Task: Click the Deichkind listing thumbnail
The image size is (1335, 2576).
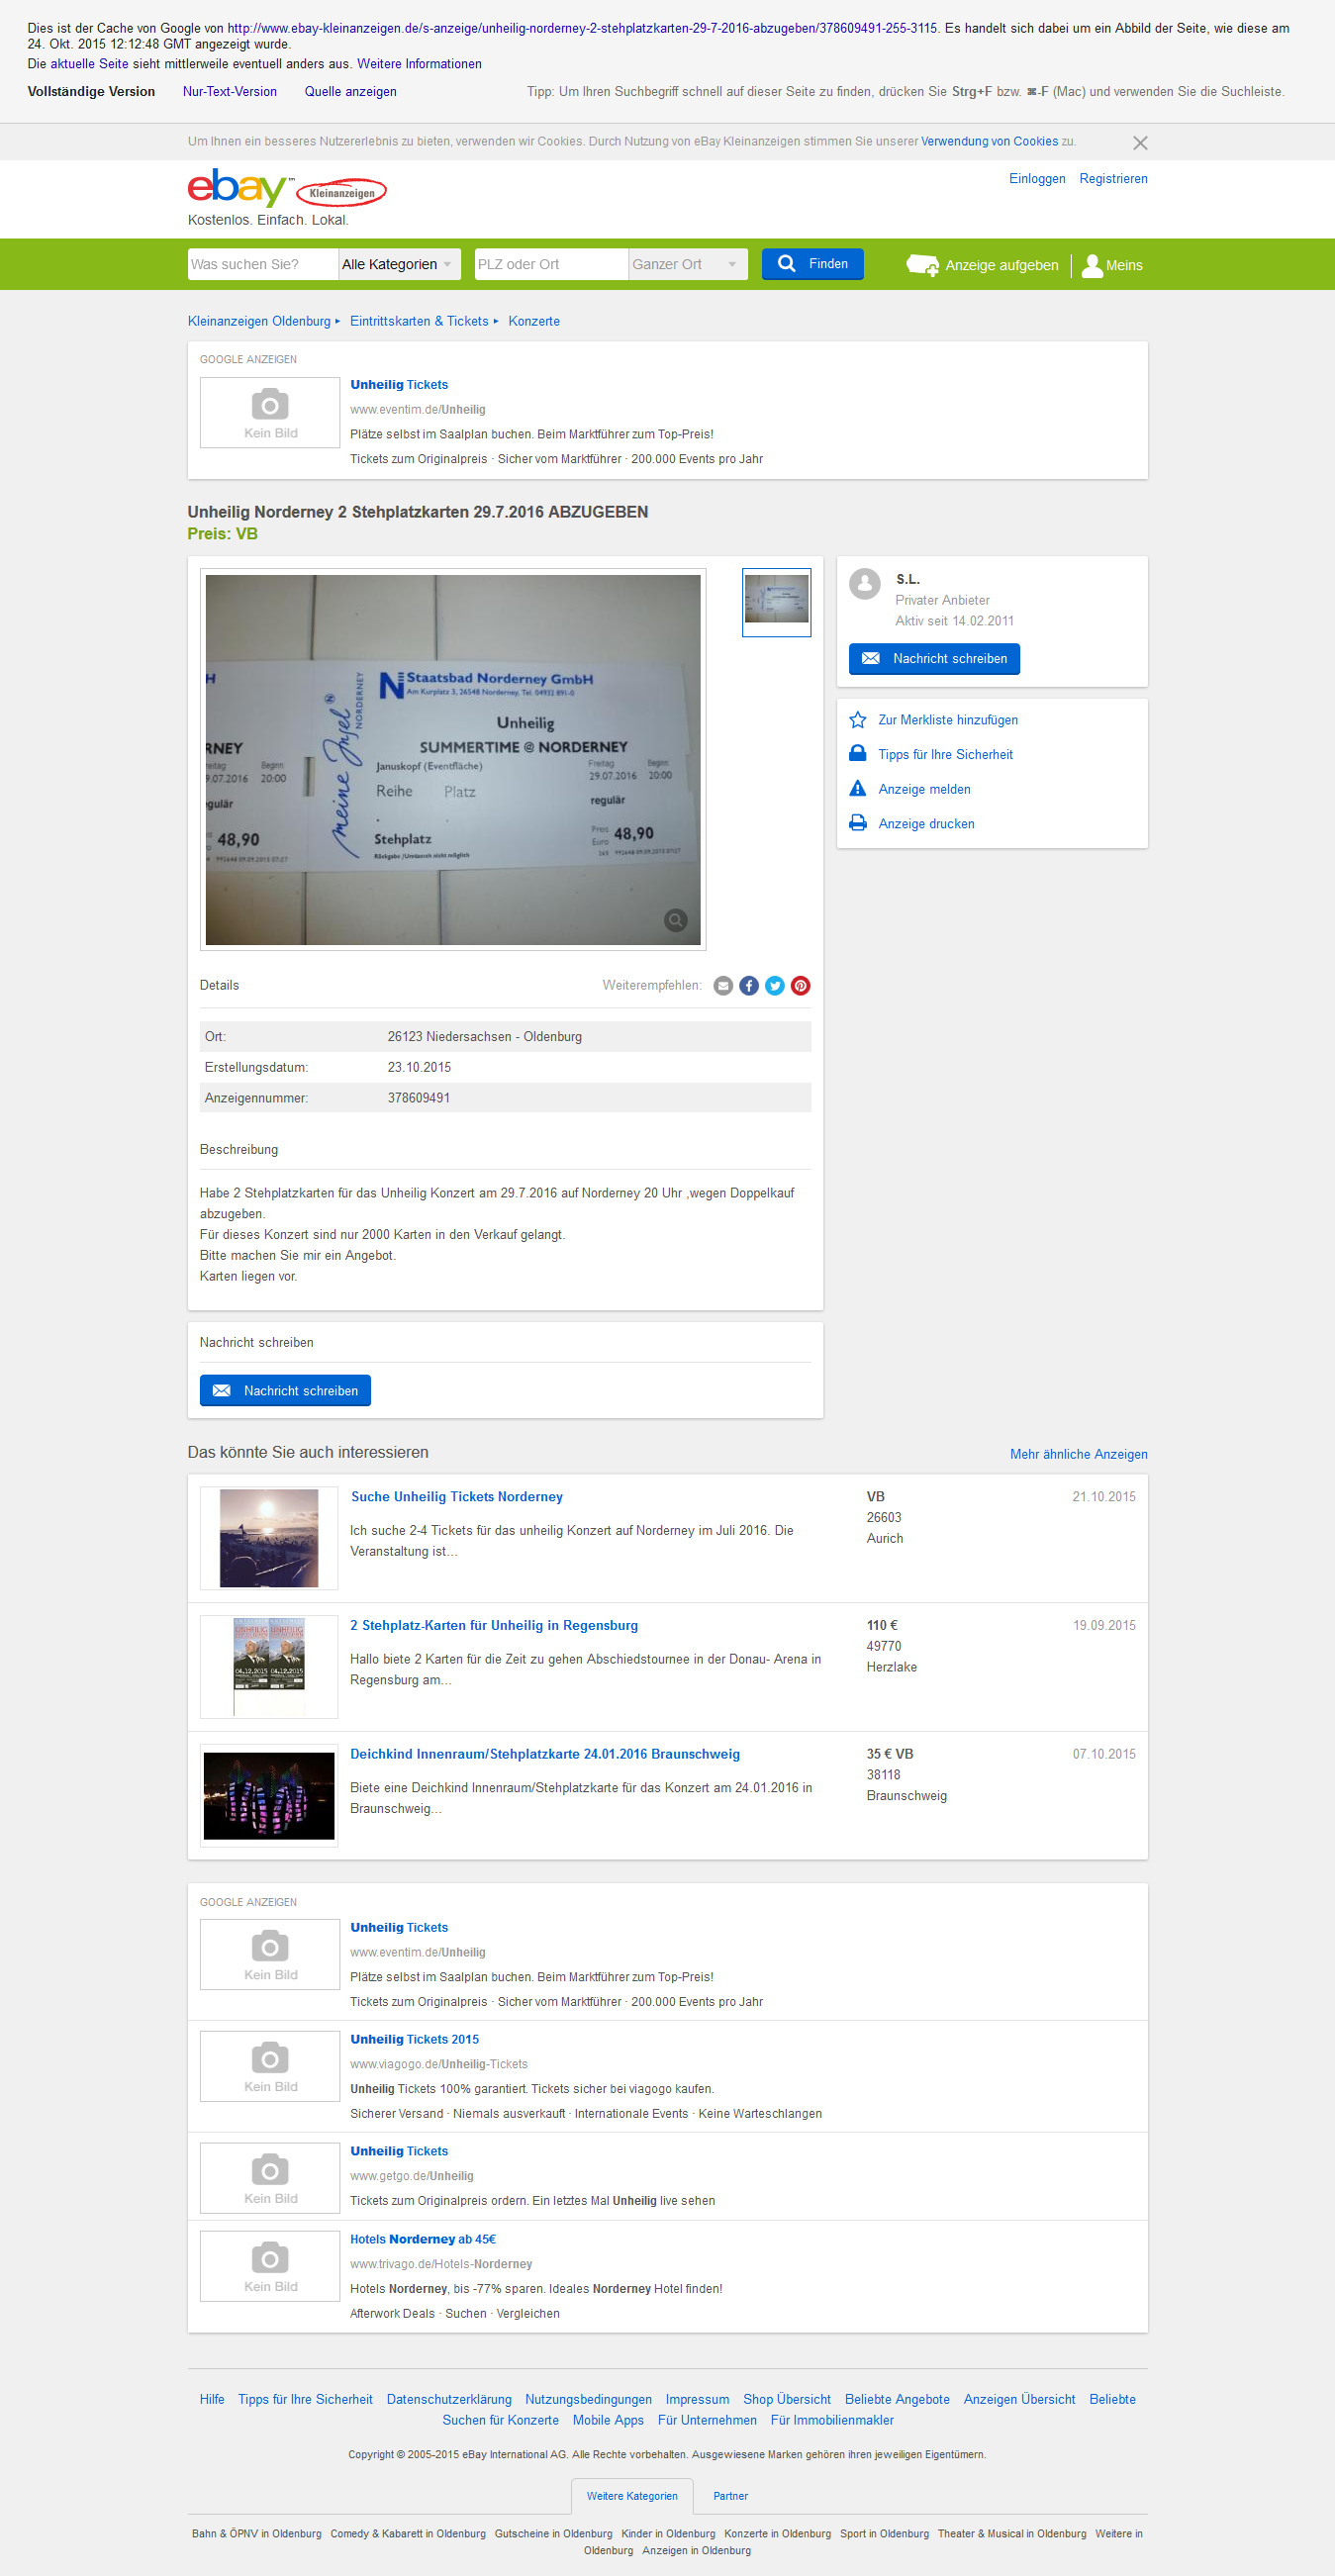Action: [x=269, y=1796]
